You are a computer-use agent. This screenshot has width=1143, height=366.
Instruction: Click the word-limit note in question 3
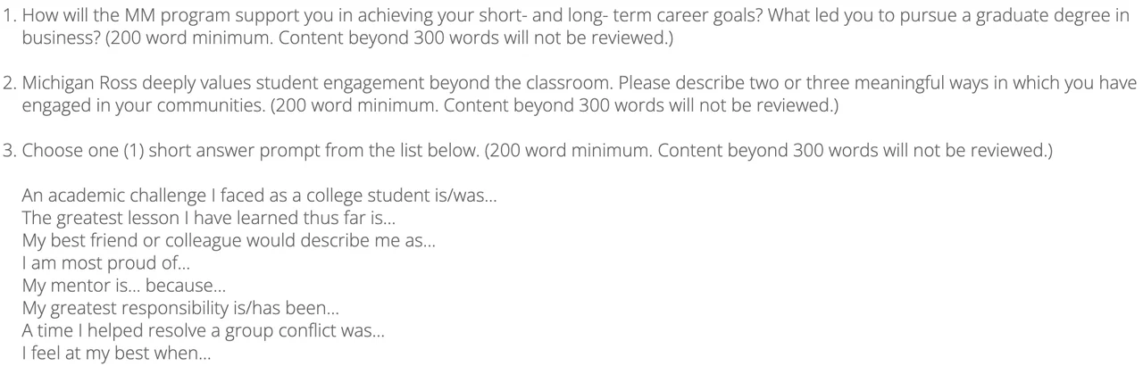(x=768, y=151)
